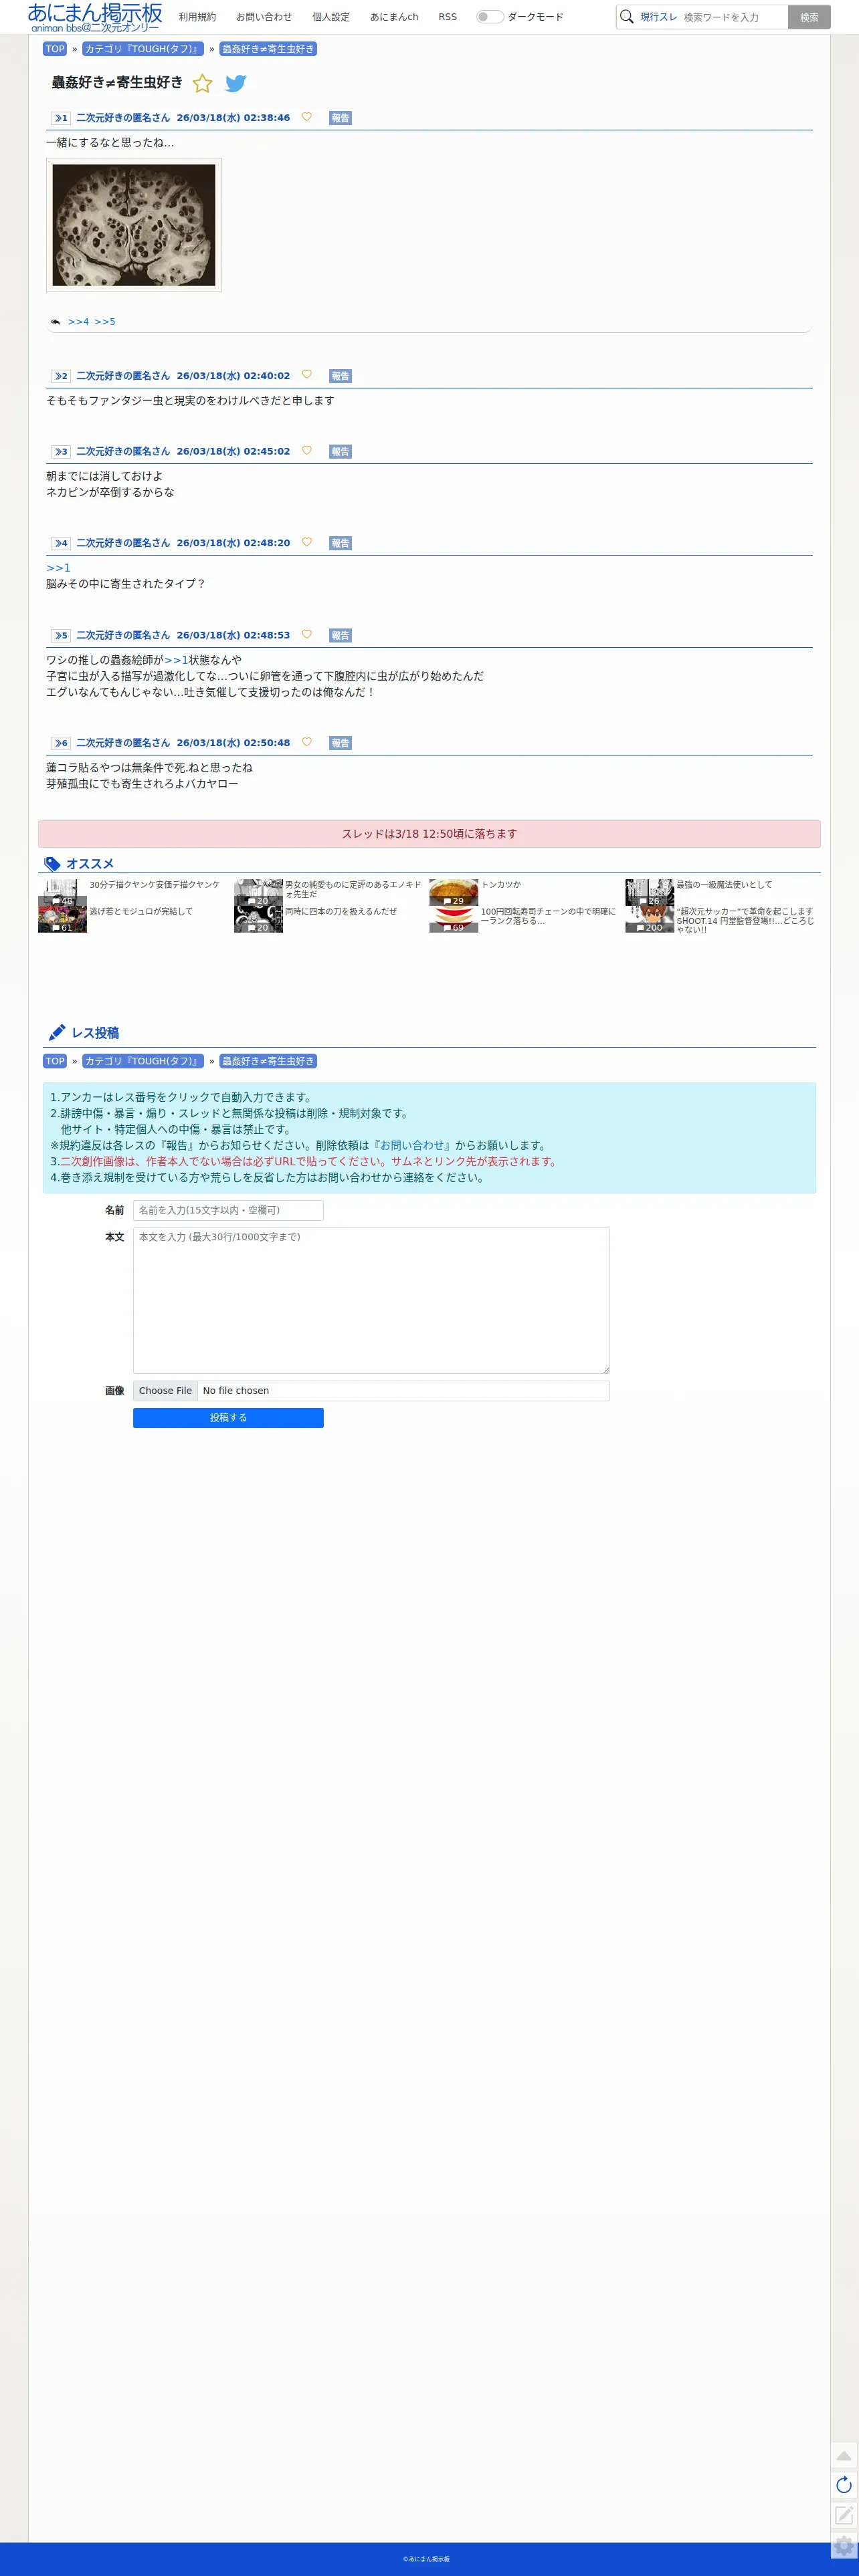859x2576 pixels.
Task: Click poster name 二次元好きの匿名さん on post 1
Action: (x=123, y=118)
